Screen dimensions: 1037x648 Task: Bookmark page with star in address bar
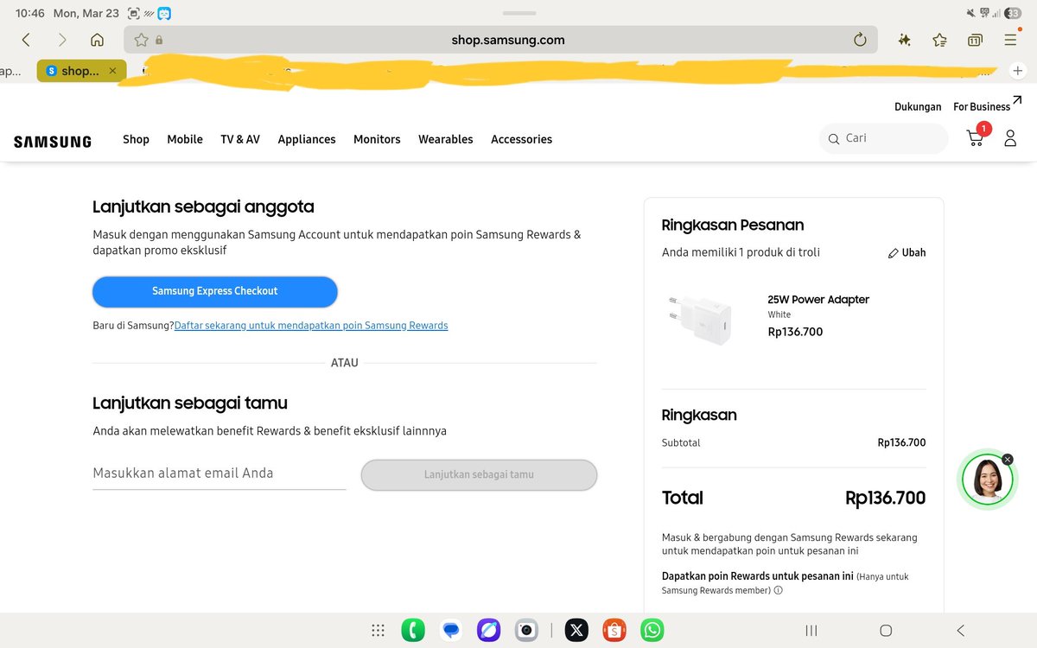[141, 40]
